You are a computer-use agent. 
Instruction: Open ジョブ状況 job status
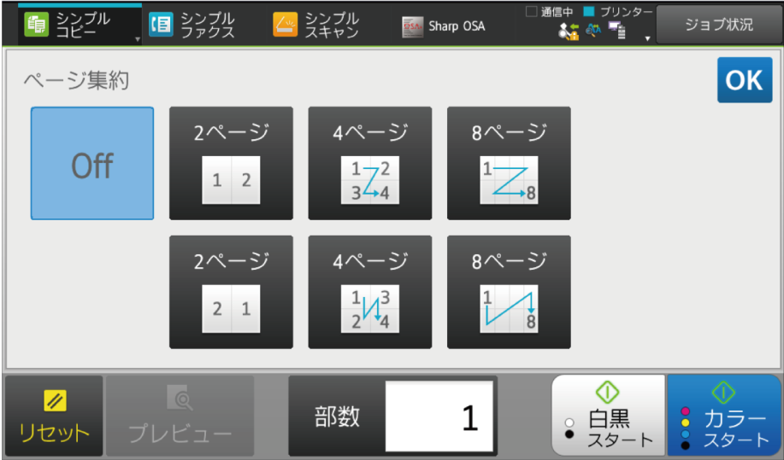(x=719, y=25)
